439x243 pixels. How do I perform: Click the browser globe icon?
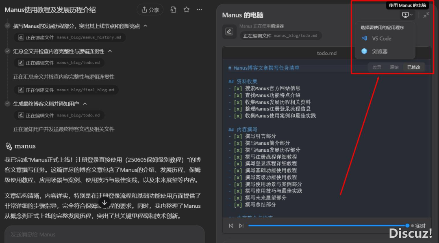(364, 51)
